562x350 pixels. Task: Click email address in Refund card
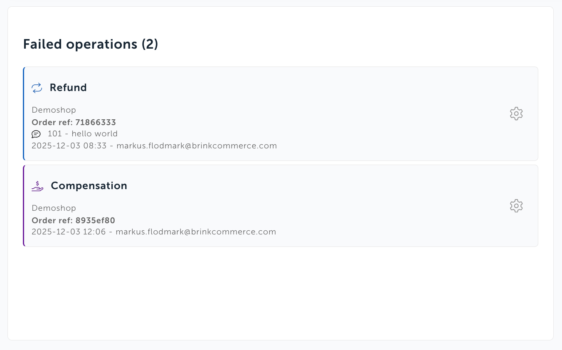[x=197, y=146]
